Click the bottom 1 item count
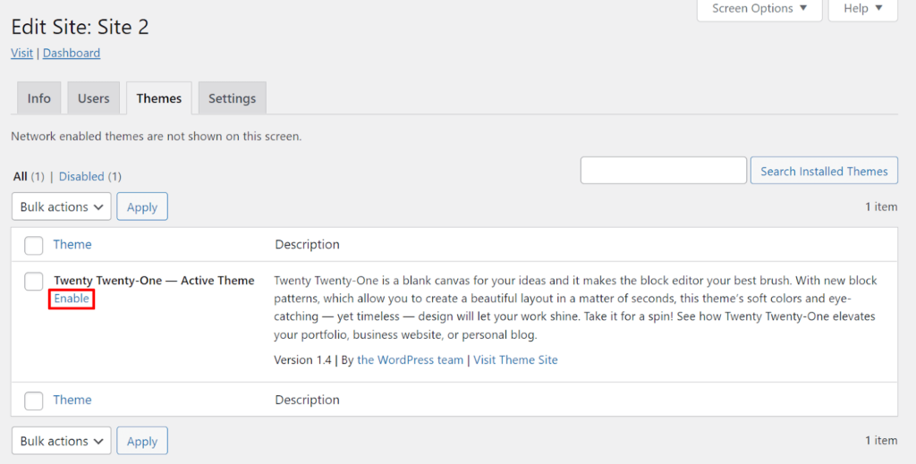Image resolution: width=916 pixels, height=464 pixels. pyautogui.click(x=881, y=440)
